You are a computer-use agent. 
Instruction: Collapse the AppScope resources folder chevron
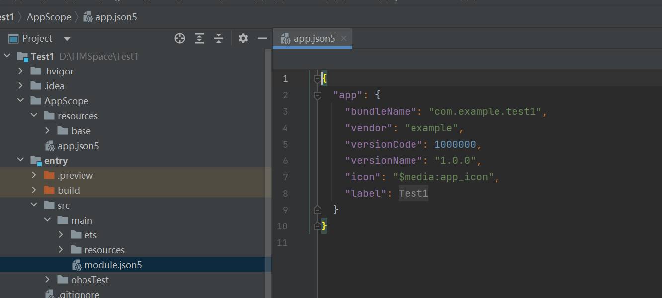pyautogui.click(x=34, y=116)
